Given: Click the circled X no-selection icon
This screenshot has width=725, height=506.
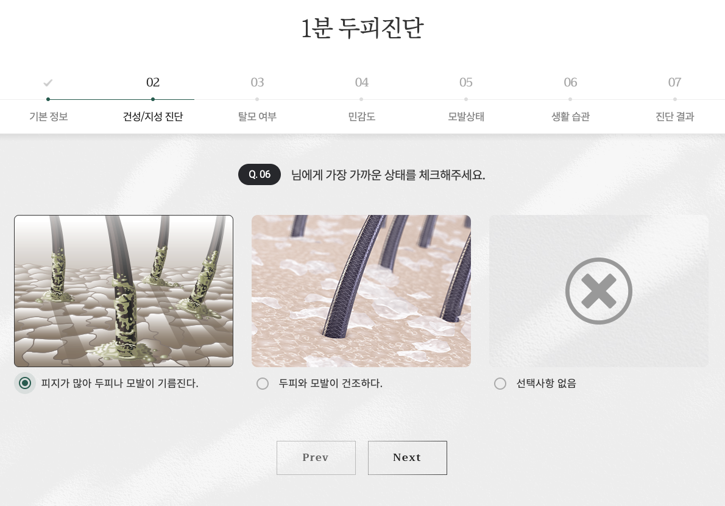Looking at the screenshot, I should point(598,290).
